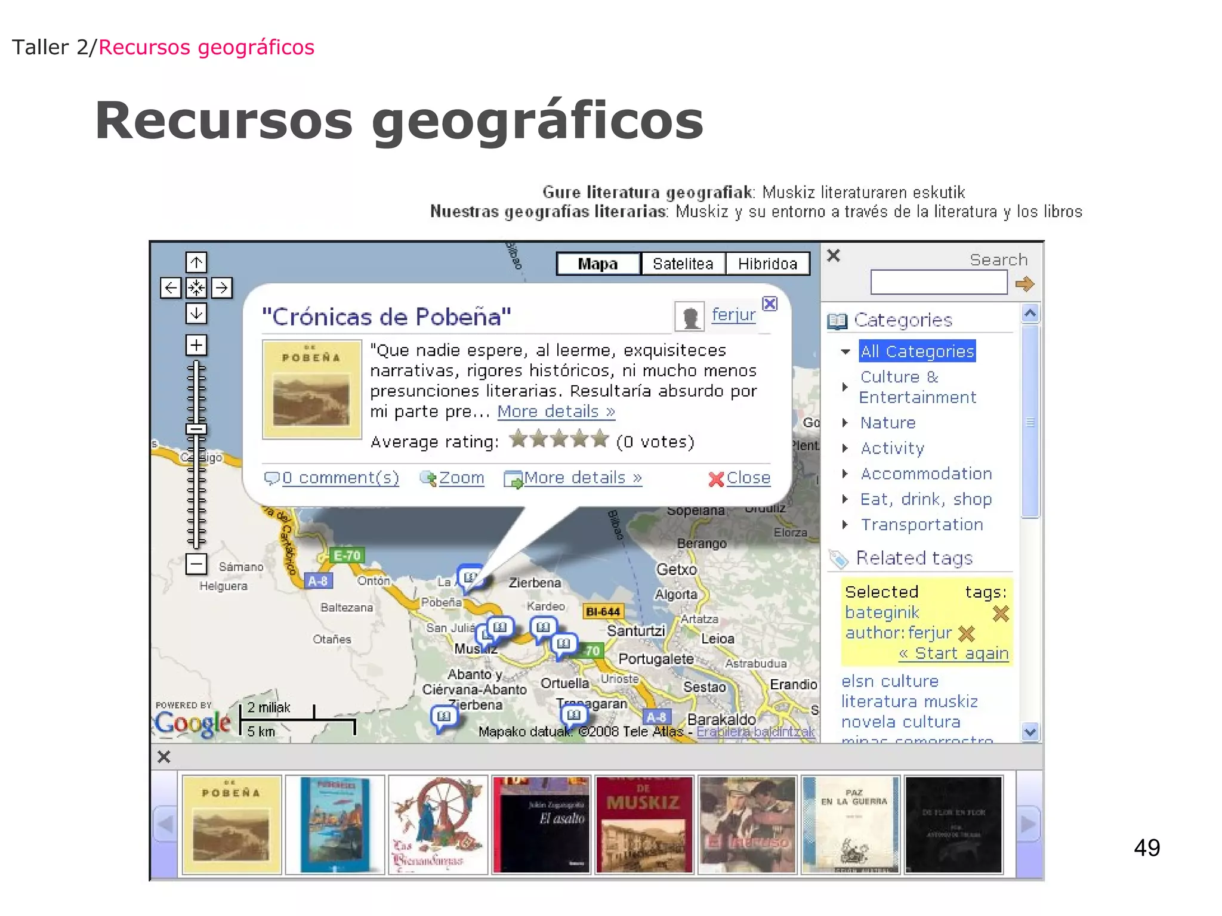Viewport: 1222px width, 916px height.
Task: Click the book marker near Kardeo
Action: [x=542, y=629]
